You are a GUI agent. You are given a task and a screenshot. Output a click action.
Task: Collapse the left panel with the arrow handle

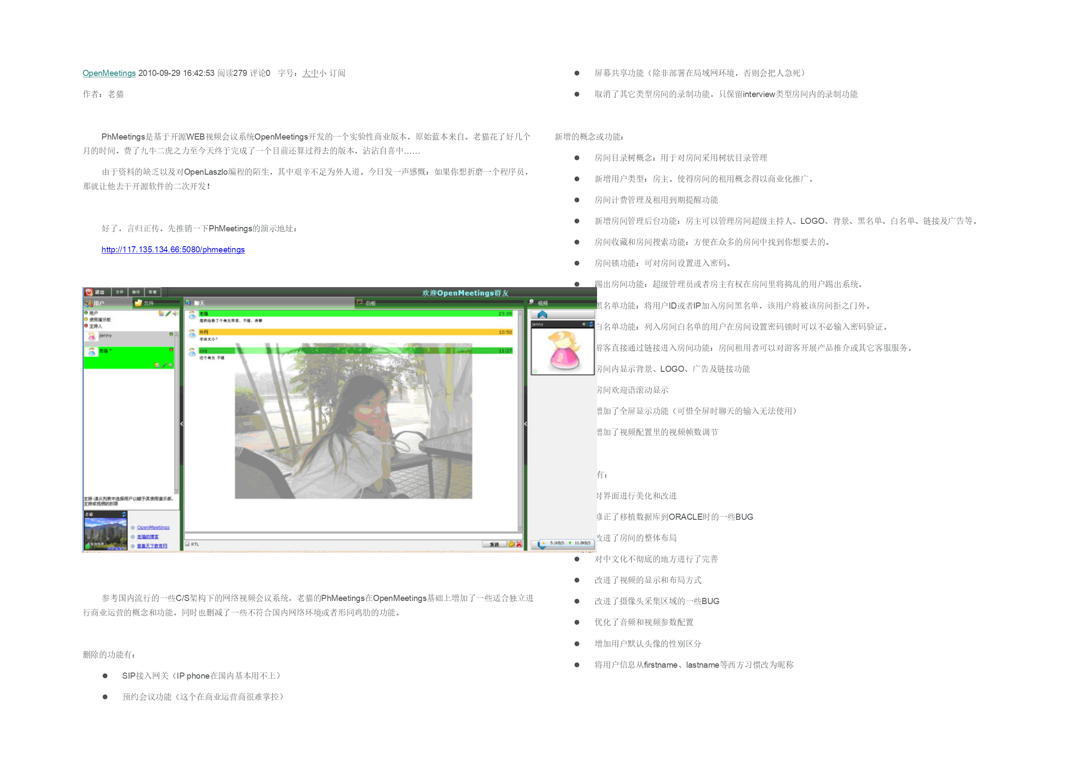coord(182,424)
